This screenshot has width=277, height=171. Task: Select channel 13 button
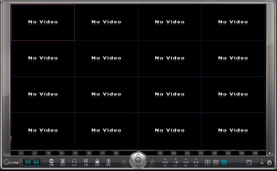[214, 153]
